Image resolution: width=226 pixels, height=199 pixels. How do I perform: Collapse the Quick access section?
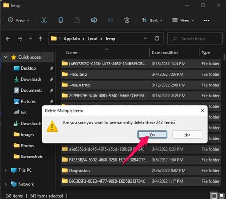[x=6, y=57]
